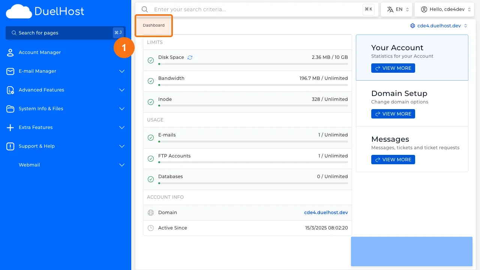Image resolution: width=480 pixels, height=270 pixels.
Task: Open the EN language selector
Action: tap(396, 9)
